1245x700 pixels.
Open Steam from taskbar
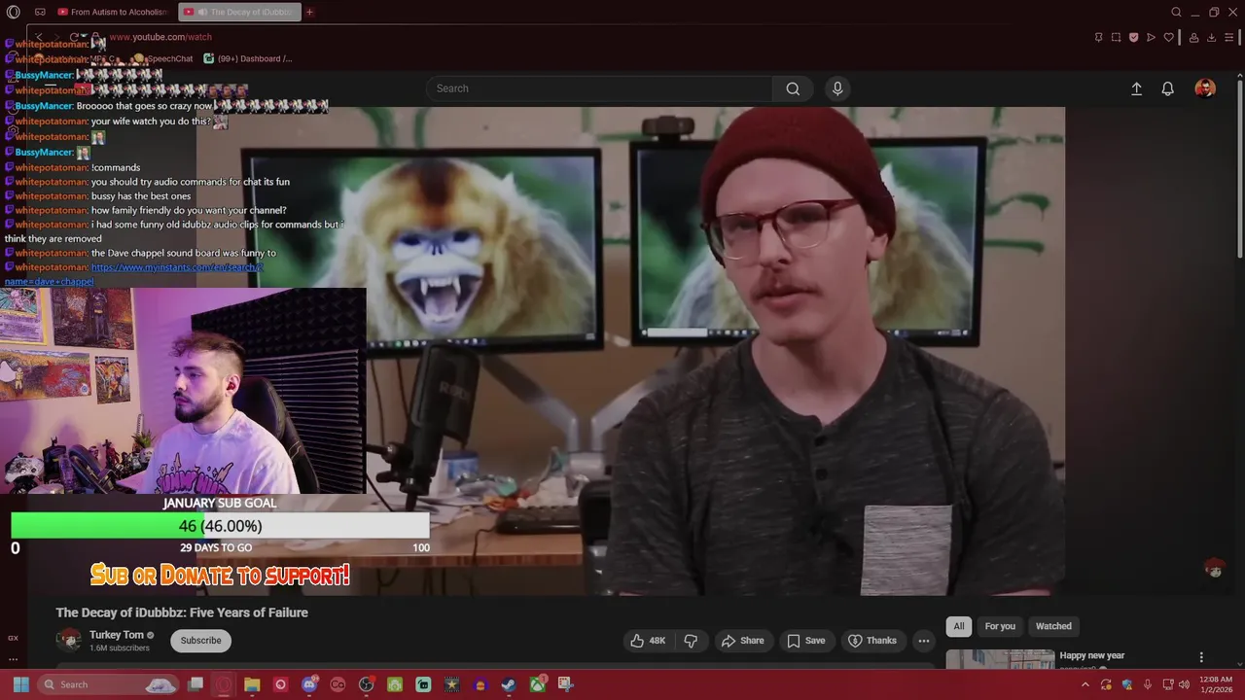click(509, 684)
